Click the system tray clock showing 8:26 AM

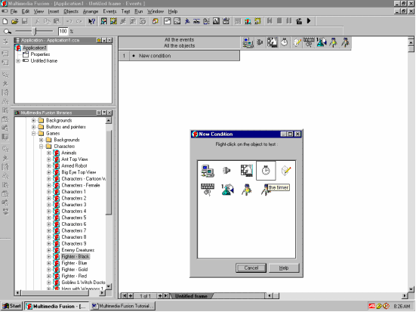pyautogui.click(x=402, y=307)
